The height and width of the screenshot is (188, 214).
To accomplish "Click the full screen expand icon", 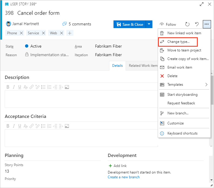I will [201, 4].
